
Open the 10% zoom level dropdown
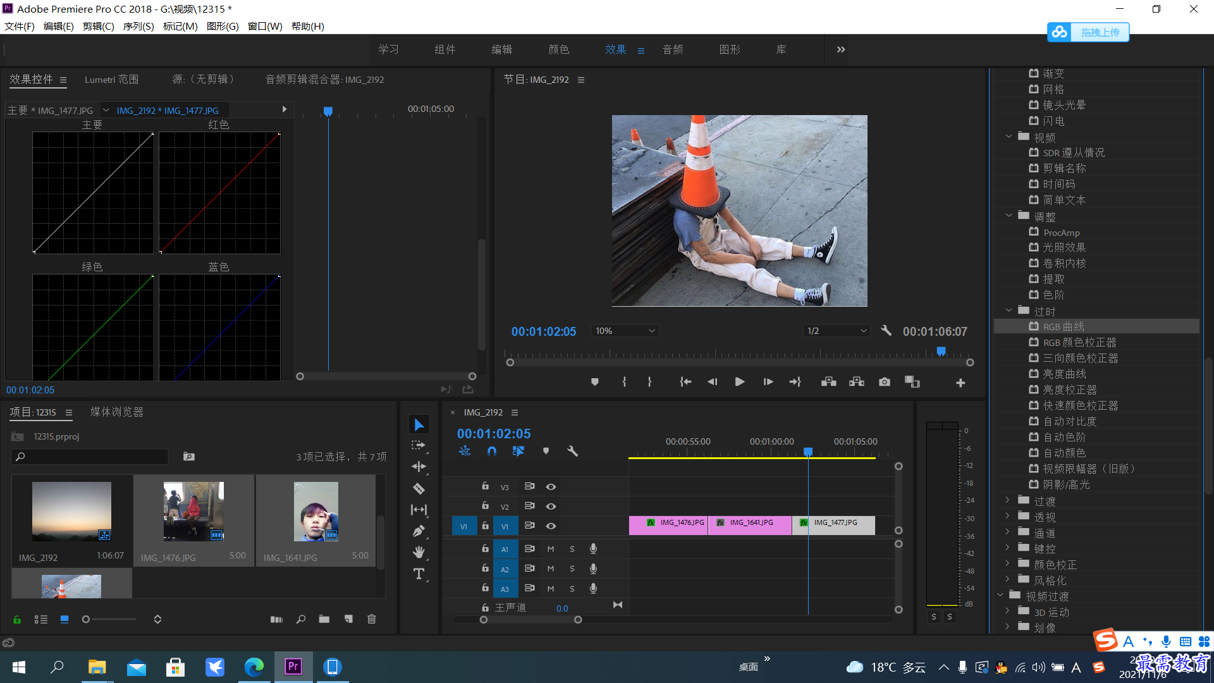pos(625,331)
